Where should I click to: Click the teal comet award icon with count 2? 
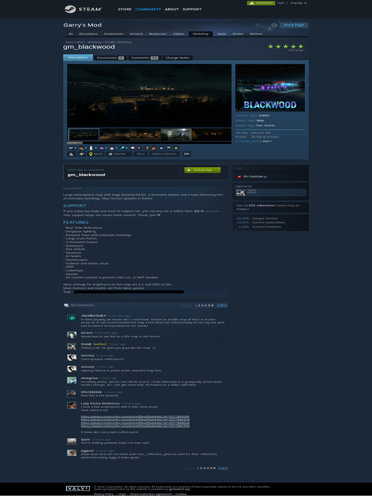[124, 148]
